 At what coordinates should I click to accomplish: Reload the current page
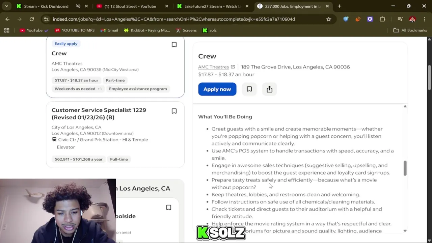point(31,19)
